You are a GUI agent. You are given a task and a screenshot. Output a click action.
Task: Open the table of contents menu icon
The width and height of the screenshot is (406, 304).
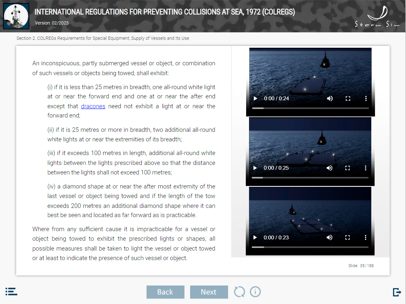[x=11, y=292]
